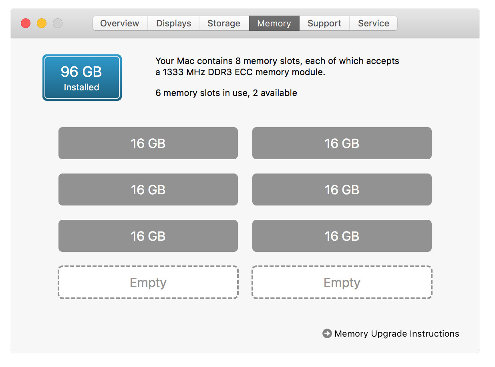Image resolution: width=495 pixels, height=367 pixels.
Task: Click the right Empty memory slot
Action: click(342, 282)
